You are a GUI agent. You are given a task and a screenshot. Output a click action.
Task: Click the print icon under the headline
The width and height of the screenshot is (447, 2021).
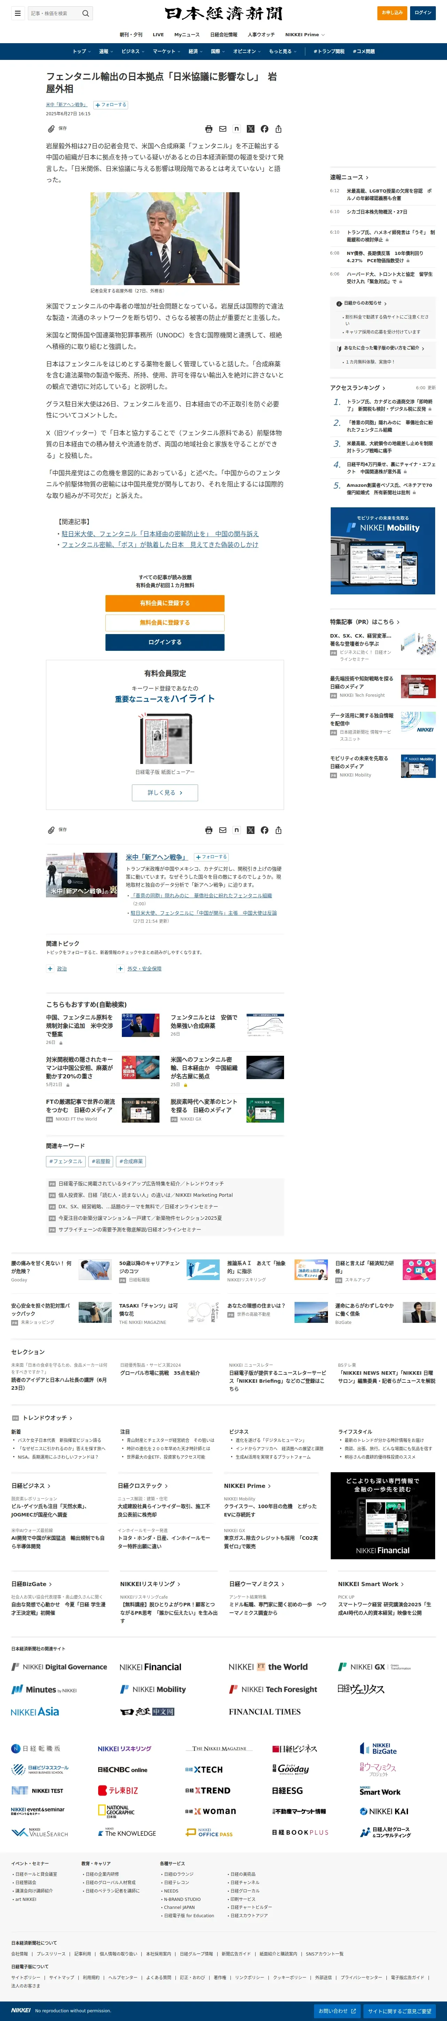pos(209,129)
